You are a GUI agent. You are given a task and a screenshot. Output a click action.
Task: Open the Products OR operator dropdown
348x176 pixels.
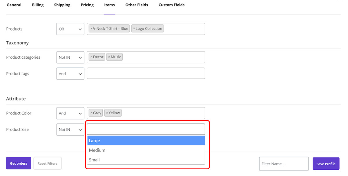point(70,29)
